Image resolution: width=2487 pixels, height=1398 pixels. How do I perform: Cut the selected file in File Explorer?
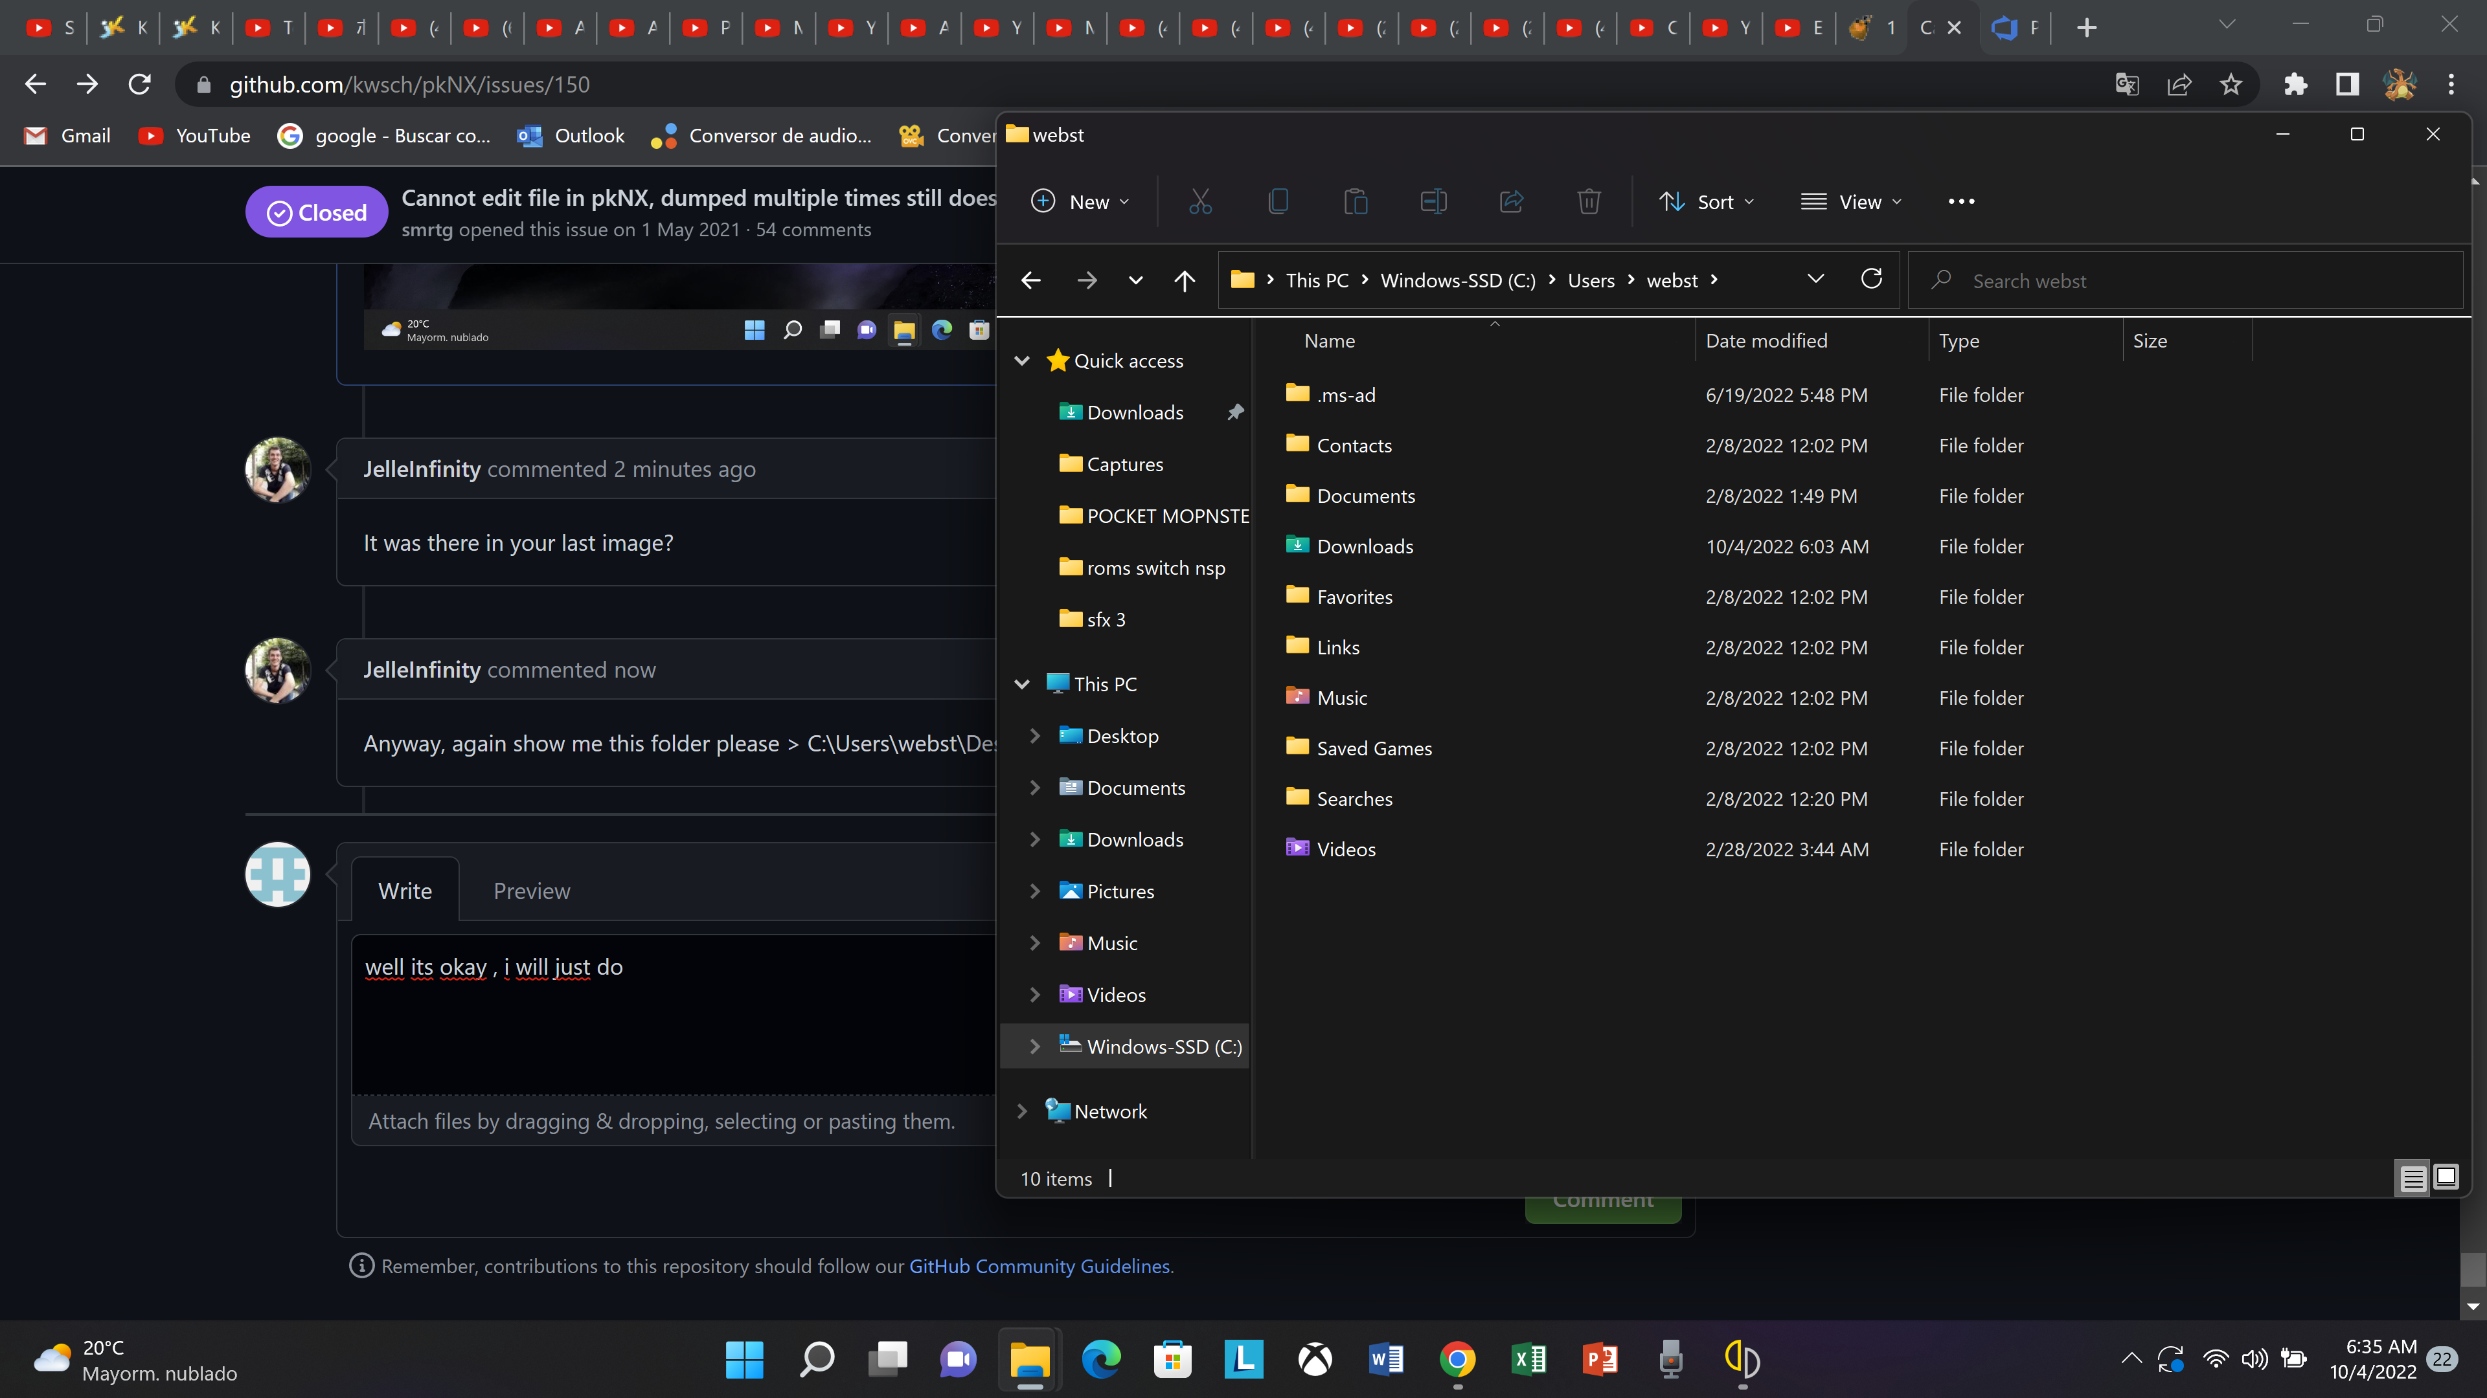(x=1200, y=202)
